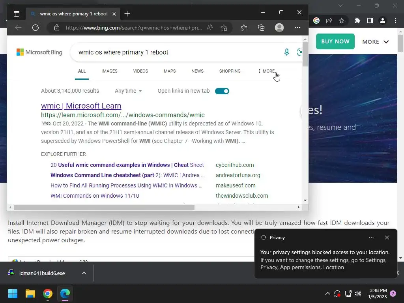404x303 pixels.
Task: Click Edge scrollbar down arrow
Action: pos(305,200)
